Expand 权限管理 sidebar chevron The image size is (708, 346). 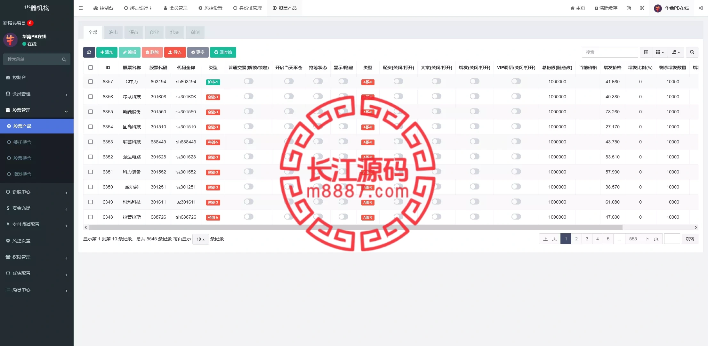pyautogui.click(x=66, y=258)
